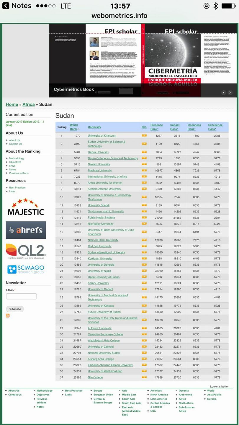
Task: Tap the back chevron to Notes
Action: click(6, 6)
